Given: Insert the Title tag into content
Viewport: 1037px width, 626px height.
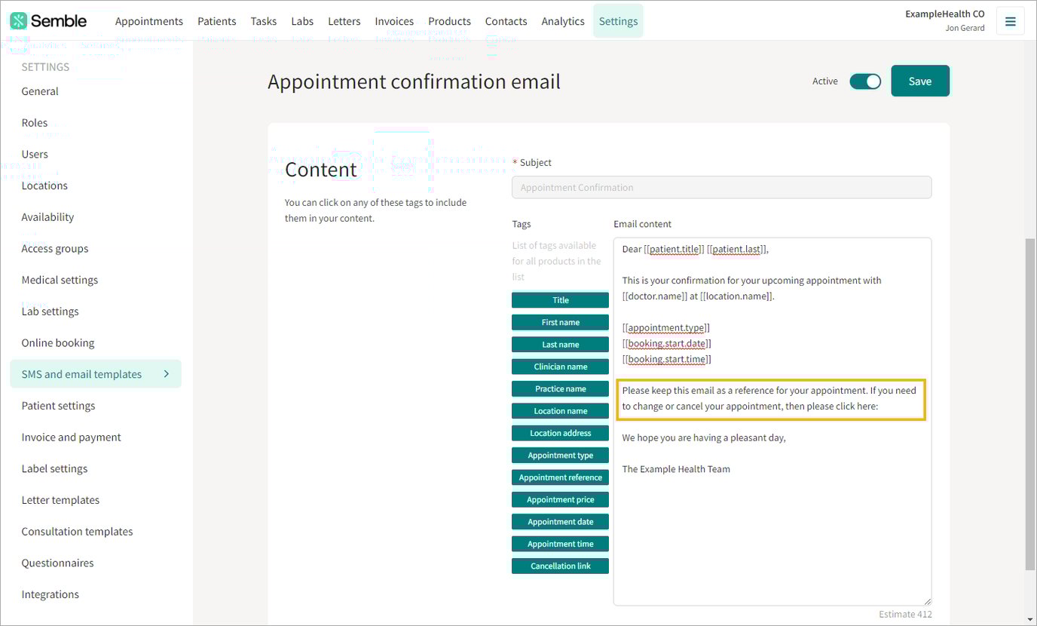Looking at the screenshot, I should pos(560,299).
